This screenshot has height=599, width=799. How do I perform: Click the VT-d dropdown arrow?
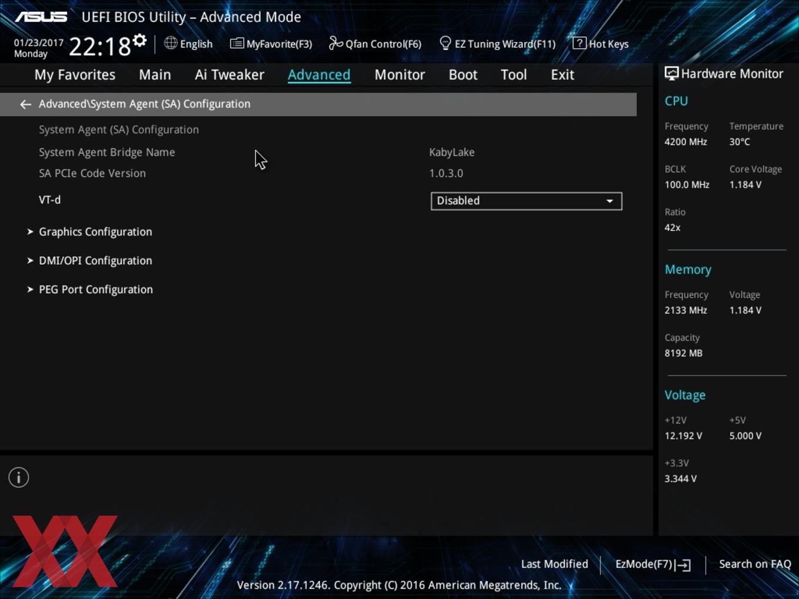click(610, 201)
